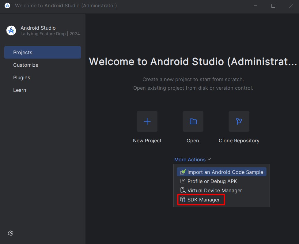Maximize the Android Studio welcome window
This screenshot has width=299, height=244.
point(273,6)
